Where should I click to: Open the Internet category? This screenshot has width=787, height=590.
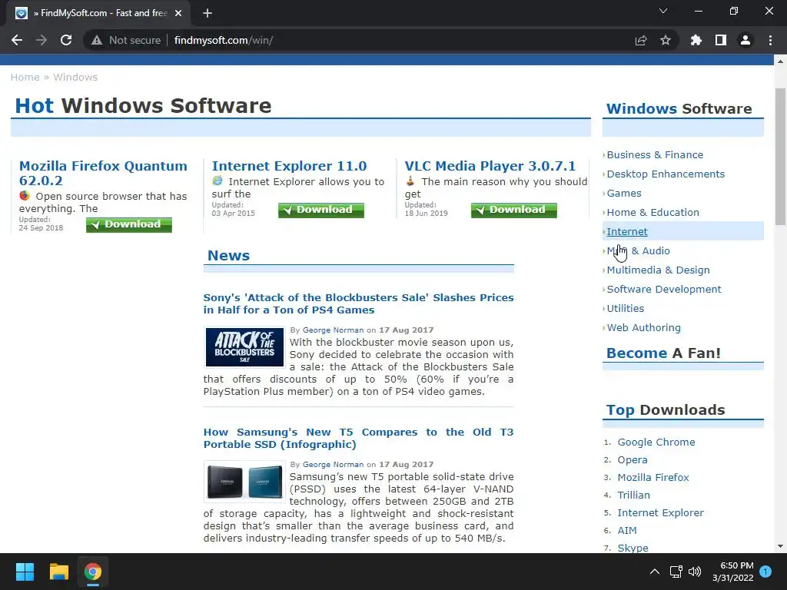(x=627, y=232)
